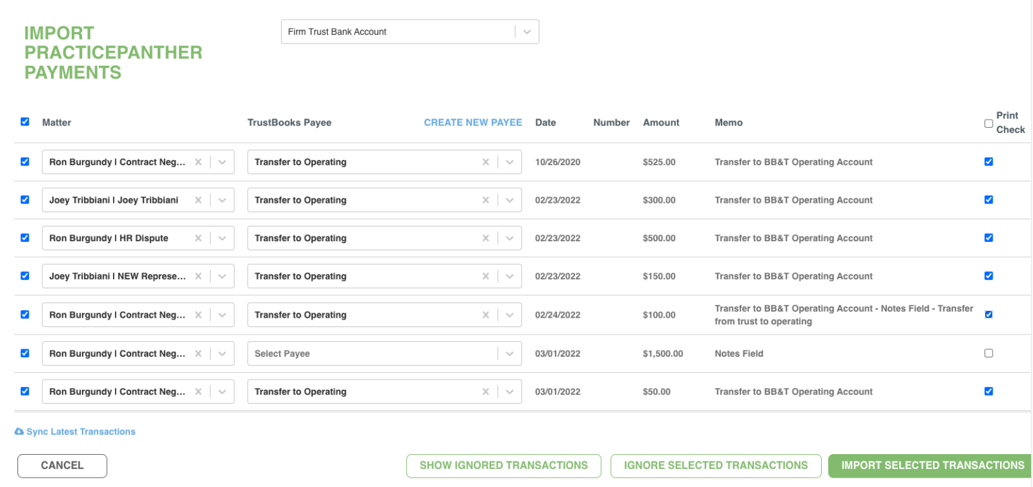The height and width of the screenshot is (487, 1033).
Task: Enable Print Check for the $1,500.00 transaction
Action: pos(989,353)
